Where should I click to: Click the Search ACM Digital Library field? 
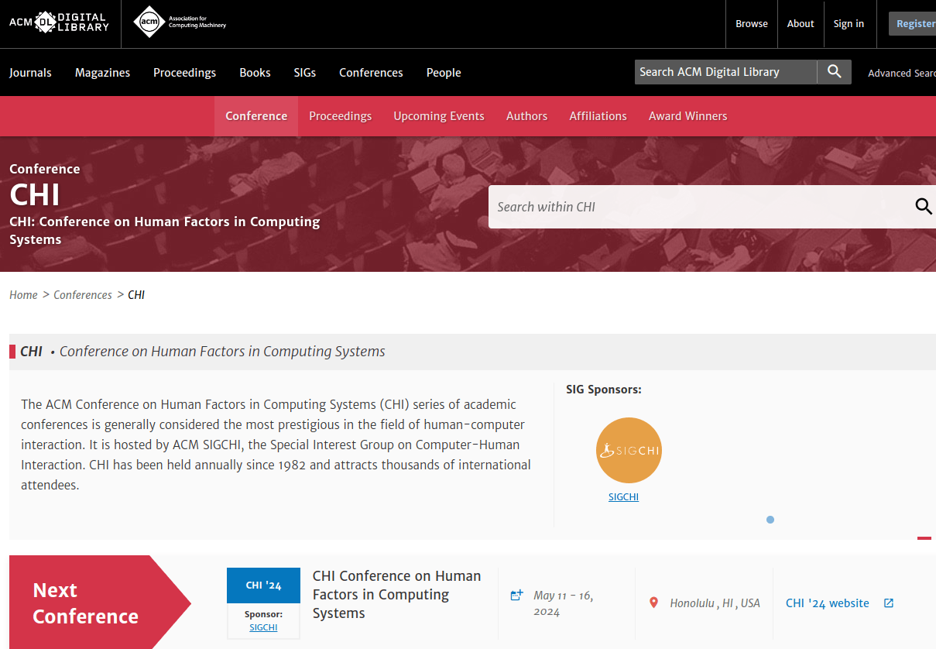coord(725,71)
